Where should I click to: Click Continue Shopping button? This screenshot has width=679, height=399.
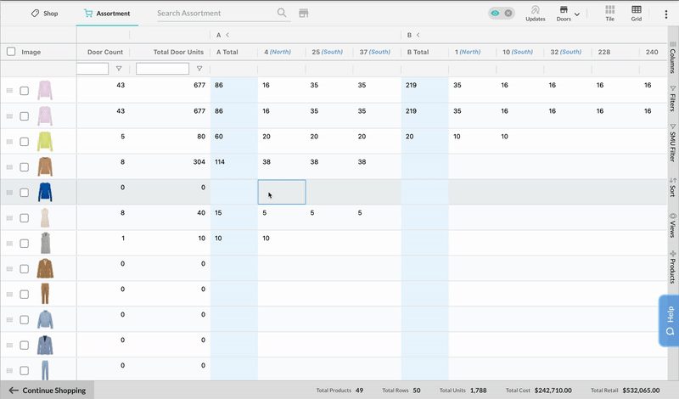pyautogui.click(x=48, y=391)
